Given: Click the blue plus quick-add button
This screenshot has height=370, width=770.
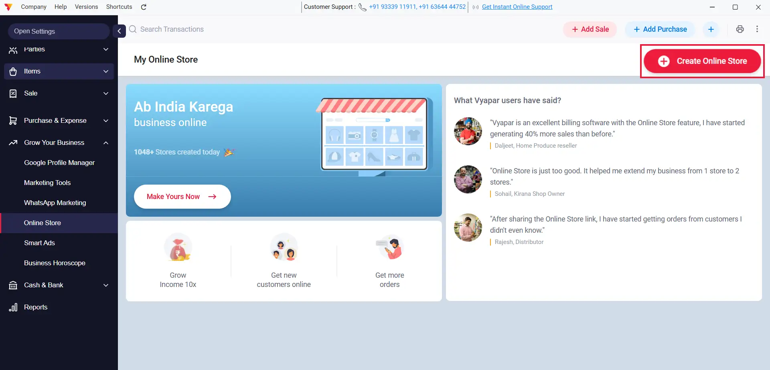Looking at the screenshot, I should [x=711, y=29].
